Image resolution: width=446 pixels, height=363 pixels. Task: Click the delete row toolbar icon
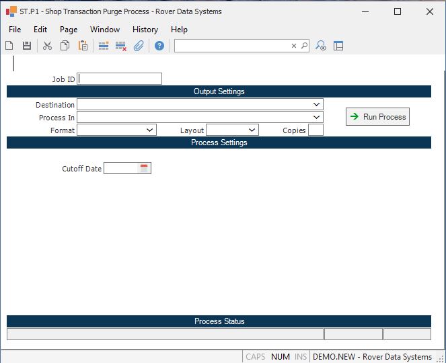pyautogui.click(x=121, y=46)
